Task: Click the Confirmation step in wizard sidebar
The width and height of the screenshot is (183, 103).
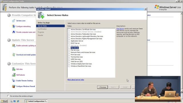Action: coord(42,29)
